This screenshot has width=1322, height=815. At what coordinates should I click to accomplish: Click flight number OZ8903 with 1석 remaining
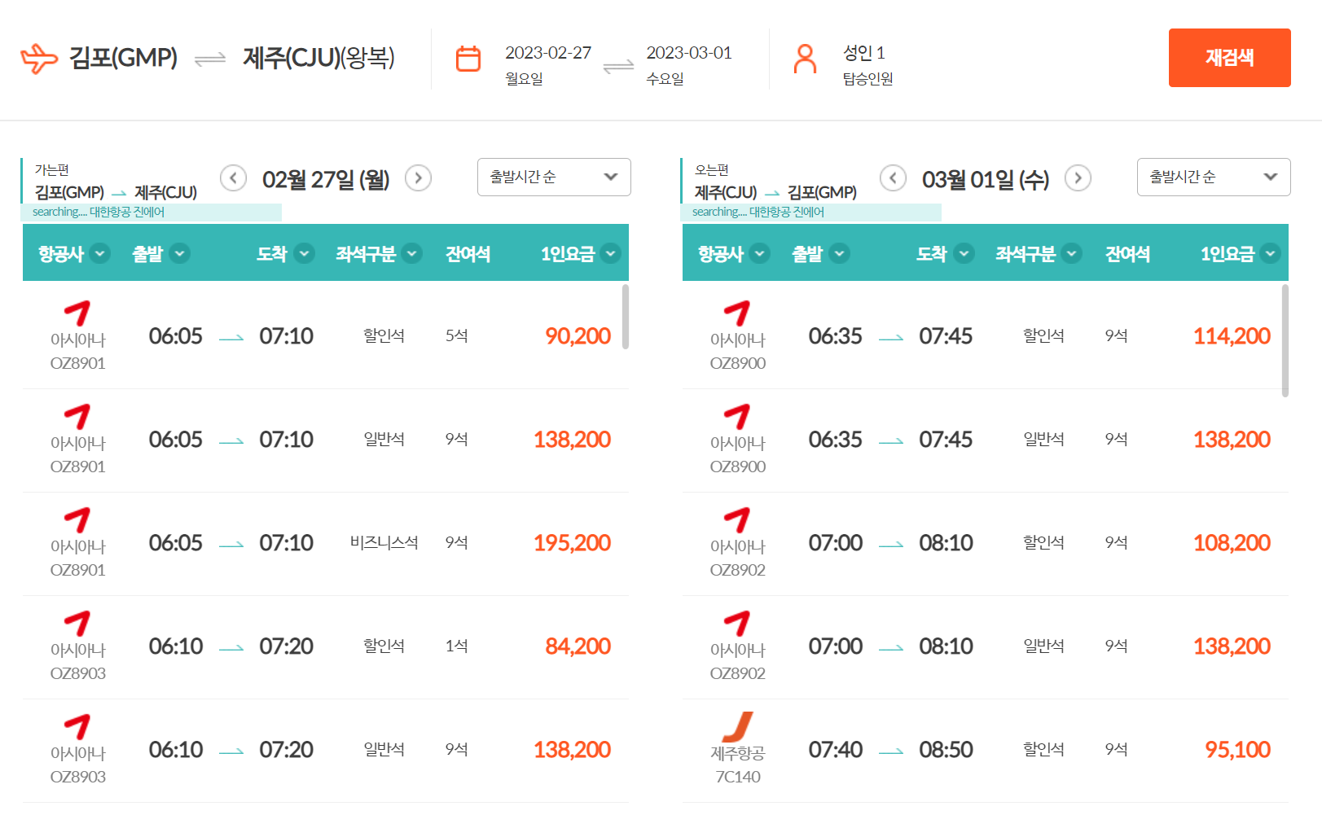[x=78, y=673]
